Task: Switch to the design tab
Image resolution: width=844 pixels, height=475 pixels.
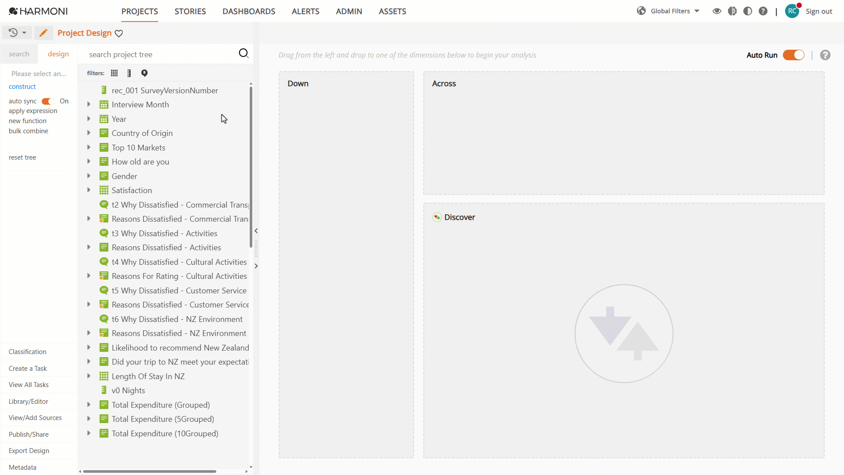Action: click(58, 54)
